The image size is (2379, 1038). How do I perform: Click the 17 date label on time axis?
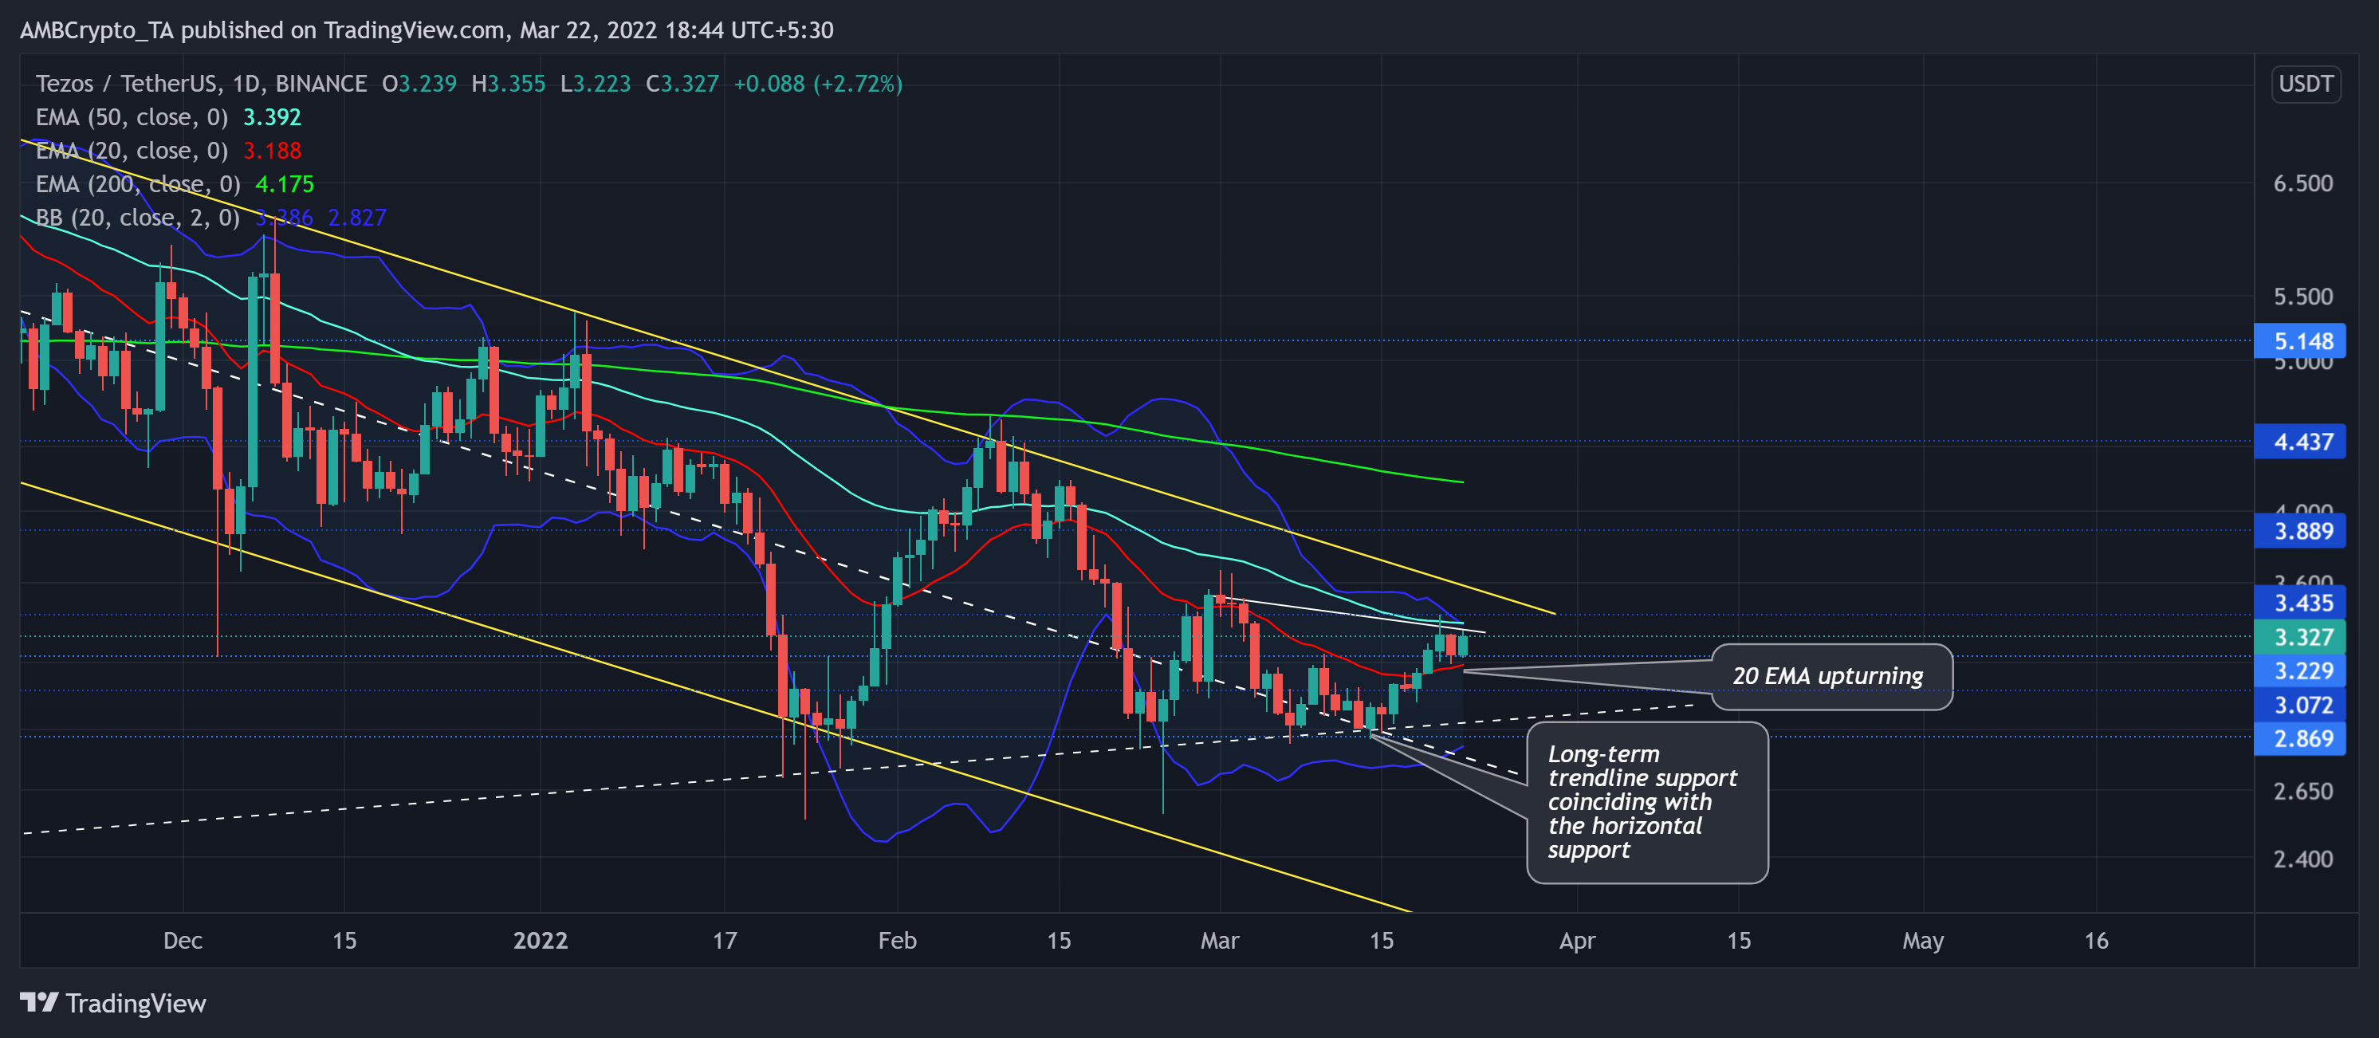[725, 940]
